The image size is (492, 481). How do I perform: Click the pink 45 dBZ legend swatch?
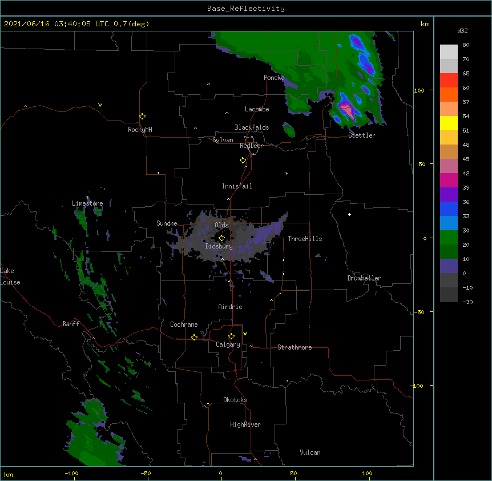tap(449, 166)
